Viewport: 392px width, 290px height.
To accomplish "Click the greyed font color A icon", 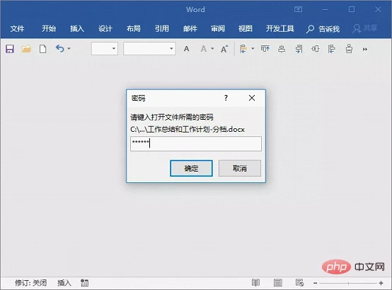I will [x=204, y=49].
